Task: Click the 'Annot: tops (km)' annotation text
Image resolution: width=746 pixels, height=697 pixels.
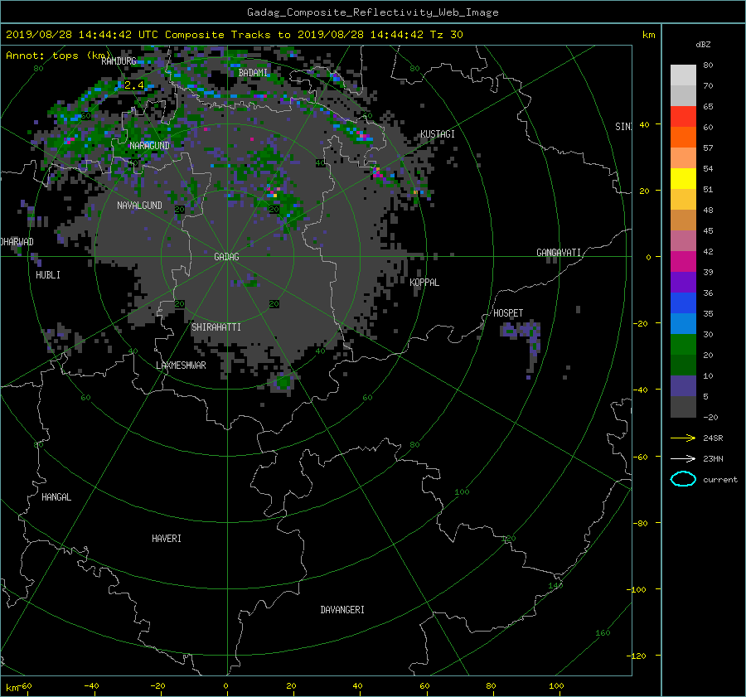Action: (59, 56)
